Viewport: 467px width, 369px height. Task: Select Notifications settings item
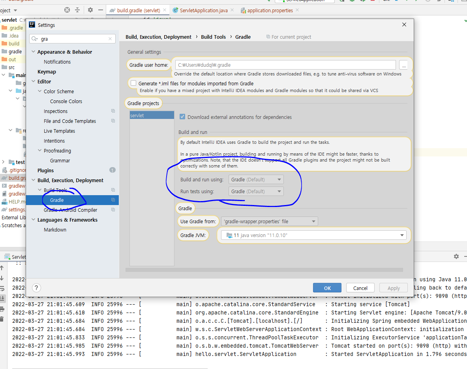tap(57, 62)
